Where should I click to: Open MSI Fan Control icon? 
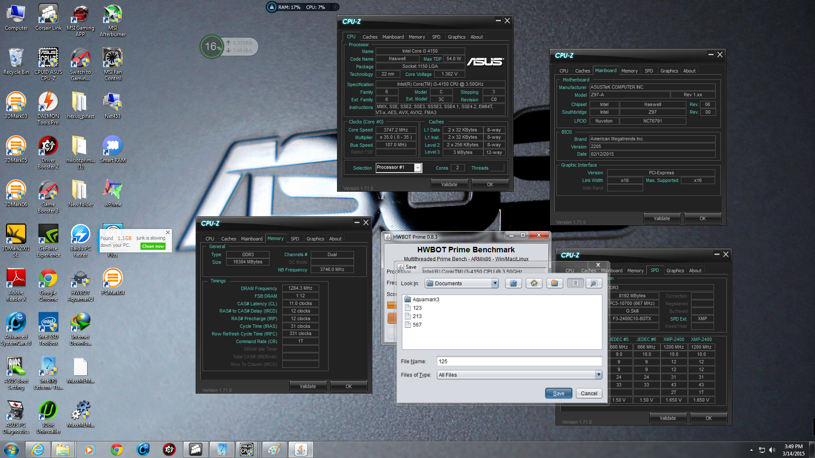(112, 64)
